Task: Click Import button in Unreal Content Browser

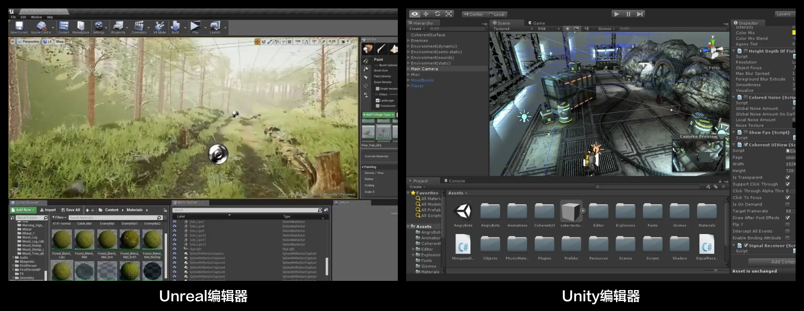Action: point(48,210)
